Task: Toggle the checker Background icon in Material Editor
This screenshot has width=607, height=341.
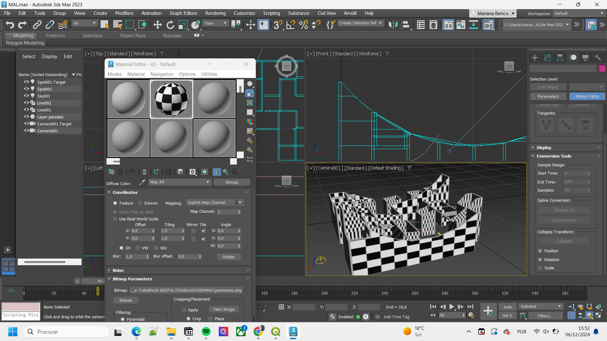Action: 250,103
